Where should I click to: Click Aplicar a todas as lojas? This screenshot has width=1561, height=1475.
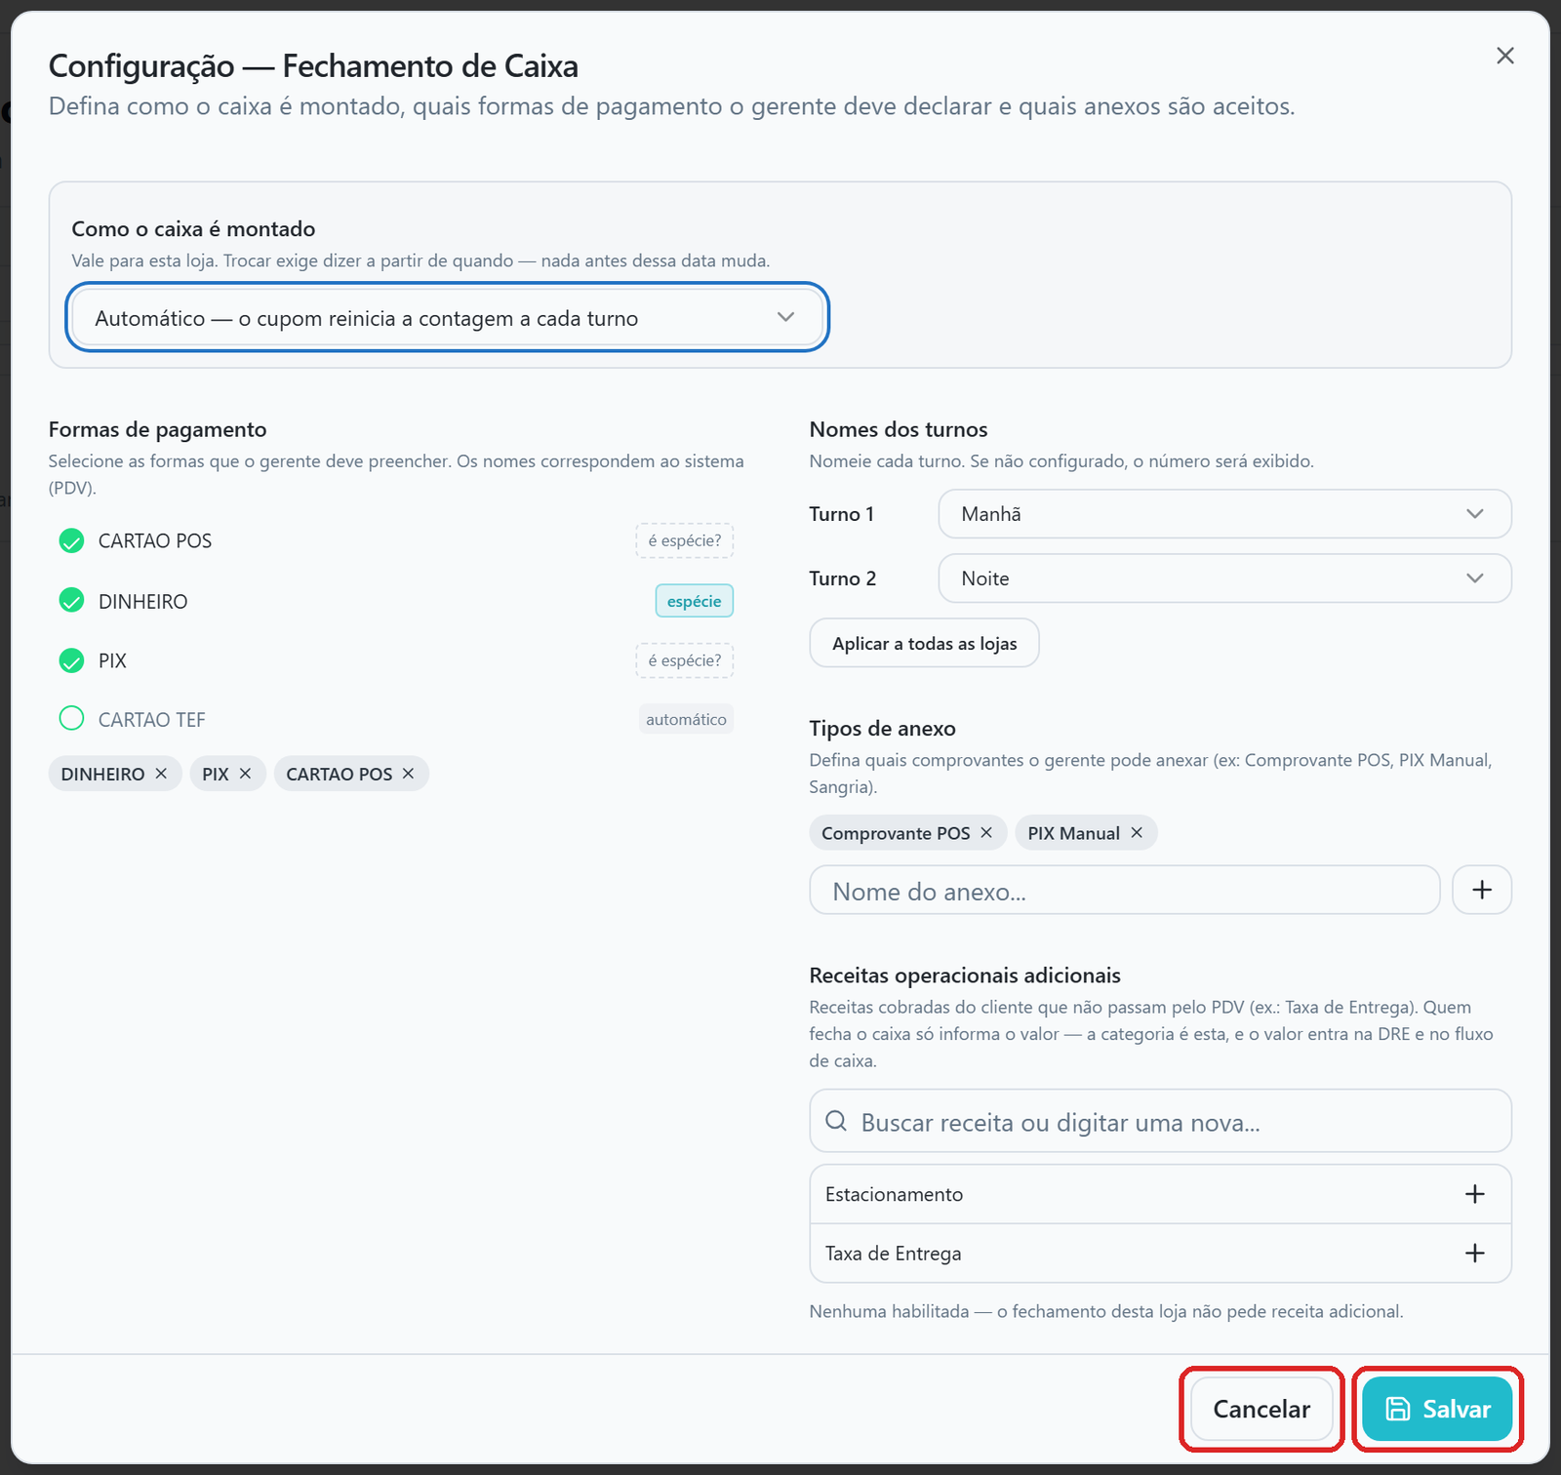tap(924, 644)
